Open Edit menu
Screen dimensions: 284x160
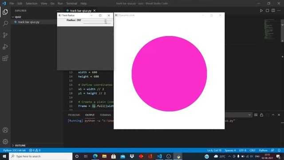[x=20, y=4]
